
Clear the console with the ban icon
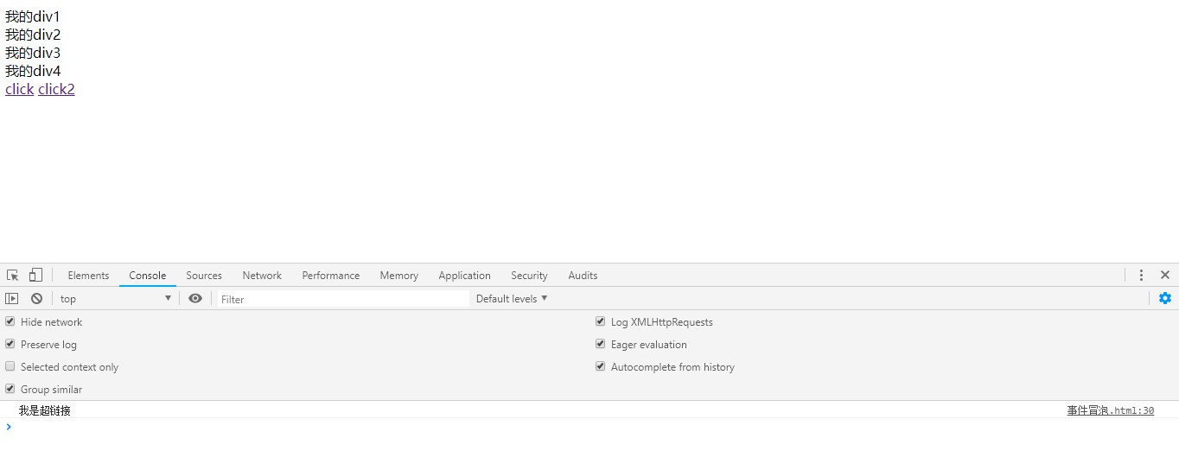36,298
